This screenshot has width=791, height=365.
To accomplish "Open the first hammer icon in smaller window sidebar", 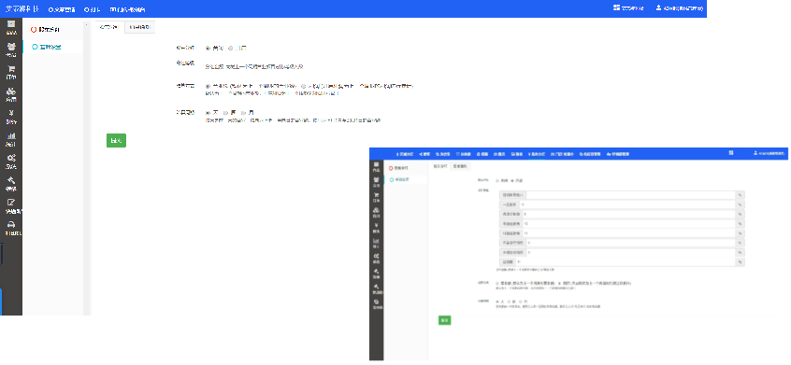I will [376, 271].
